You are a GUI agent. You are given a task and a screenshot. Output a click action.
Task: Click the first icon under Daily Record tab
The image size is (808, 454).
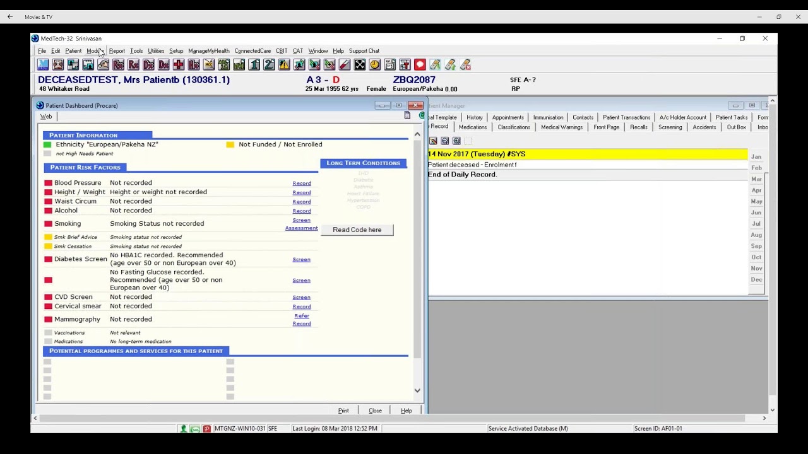[x=433, y=141]
